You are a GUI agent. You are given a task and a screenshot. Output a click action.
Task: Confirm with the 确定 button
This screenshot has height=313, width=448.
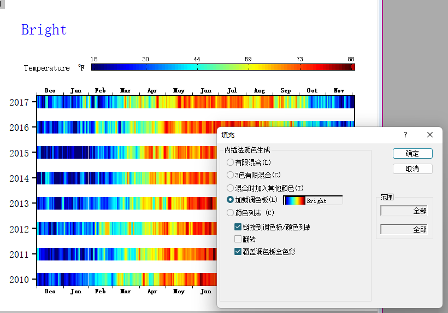click(x=412, y=153)
